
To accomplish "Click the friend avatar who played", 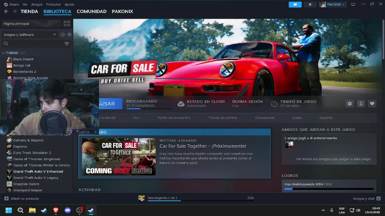I will [289, 145].
